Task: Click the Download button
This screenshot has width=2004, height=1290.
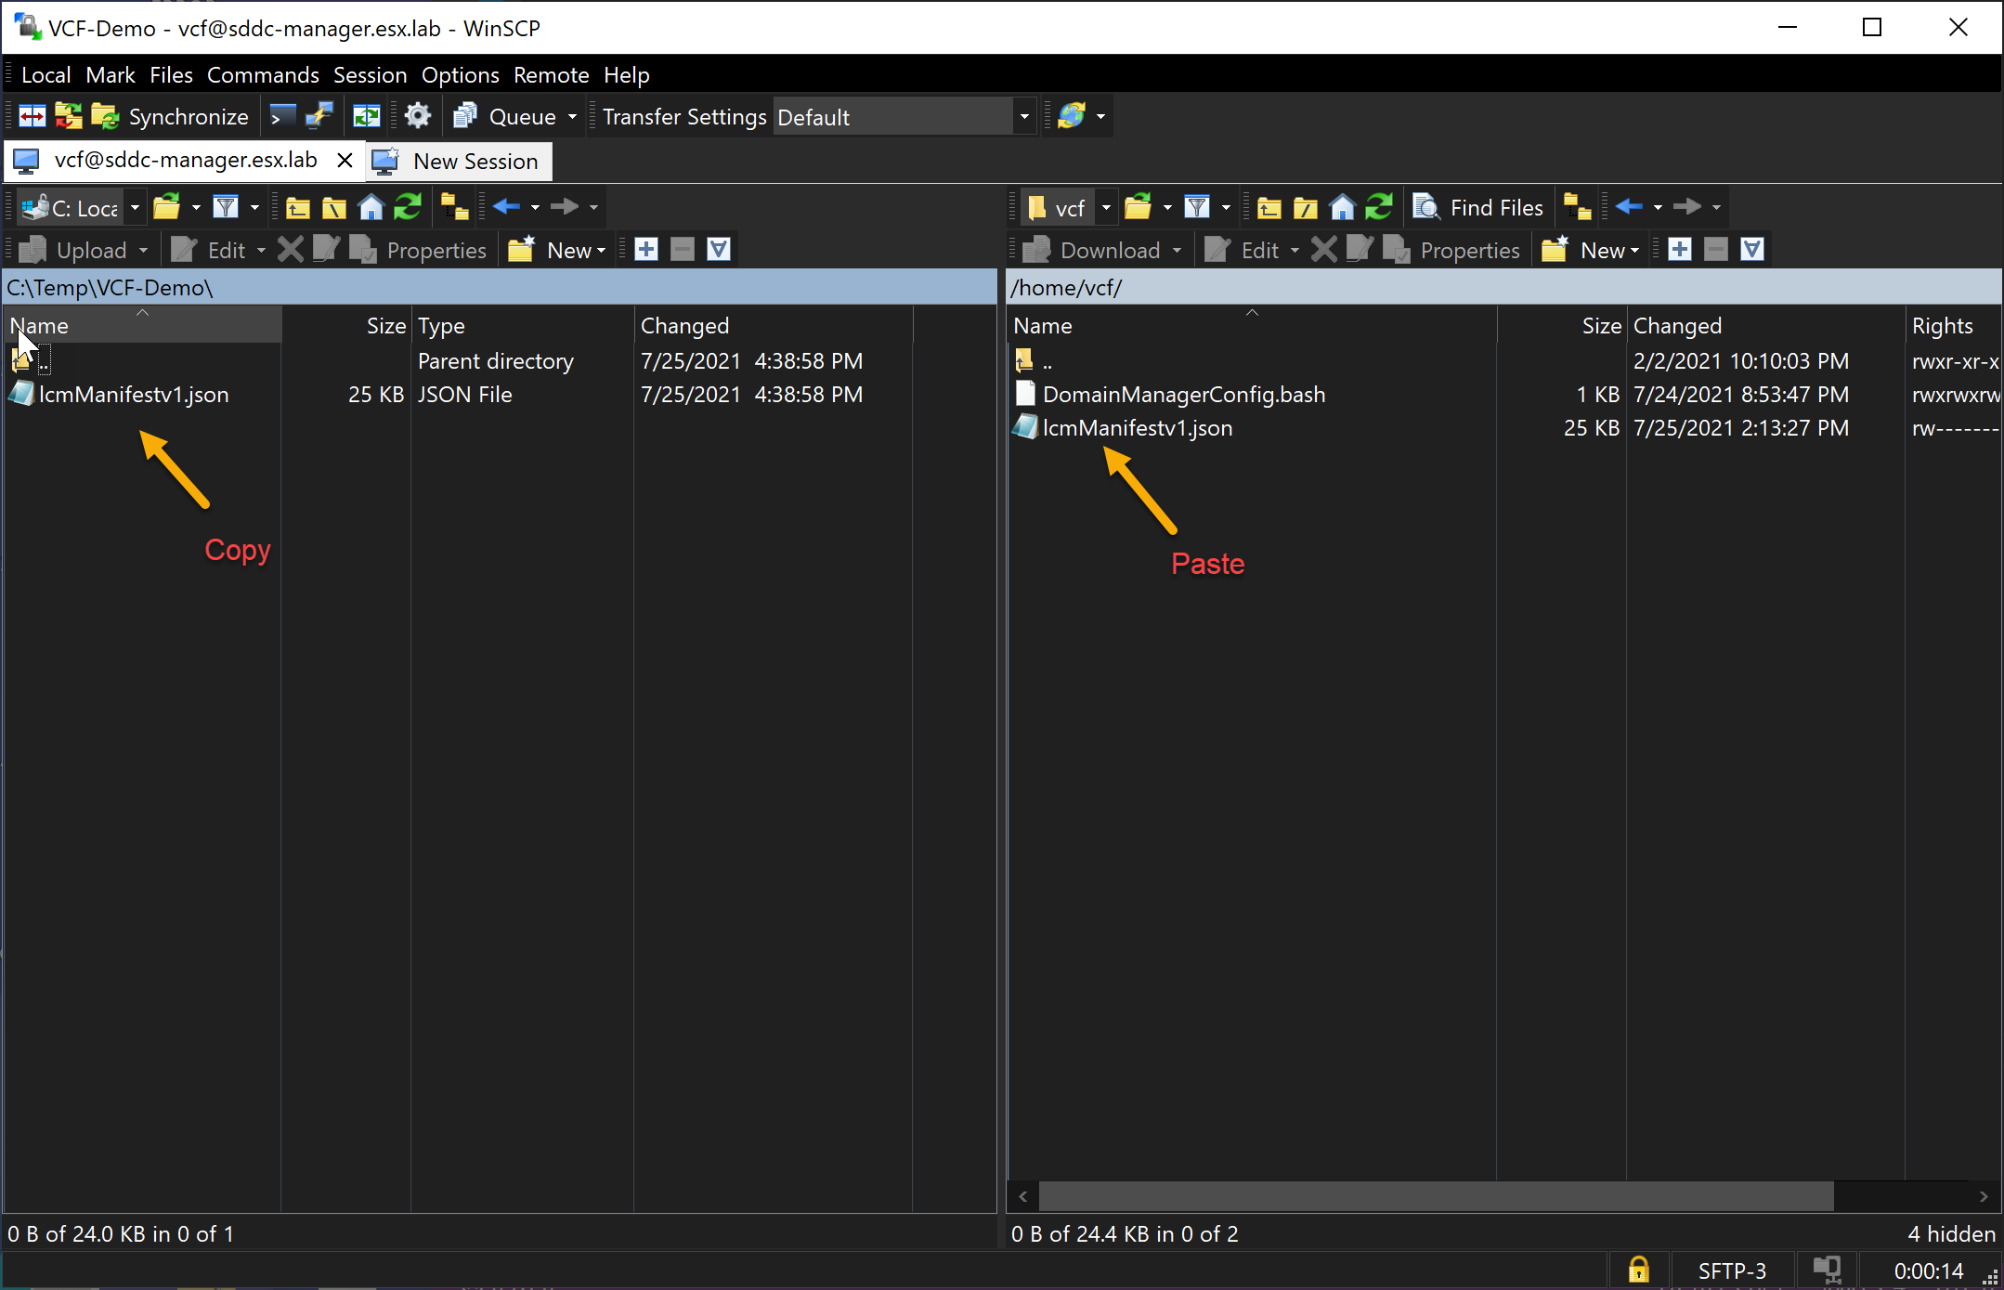Action: 1093,250
